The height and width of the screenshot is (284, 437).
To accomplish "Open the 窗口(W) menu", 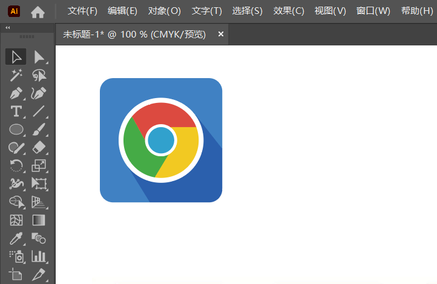I will coord(373,11).
